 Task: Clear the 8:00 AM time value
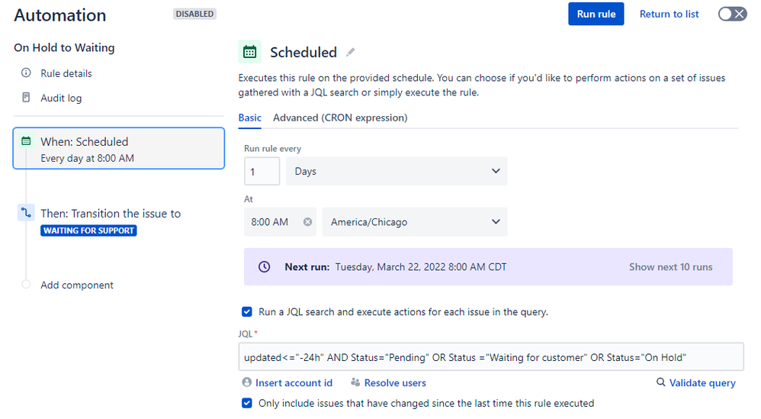coord(308,222)
